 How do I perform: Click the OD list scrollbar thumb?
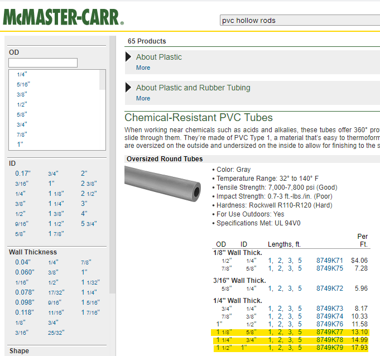click(x=102, y=80)
